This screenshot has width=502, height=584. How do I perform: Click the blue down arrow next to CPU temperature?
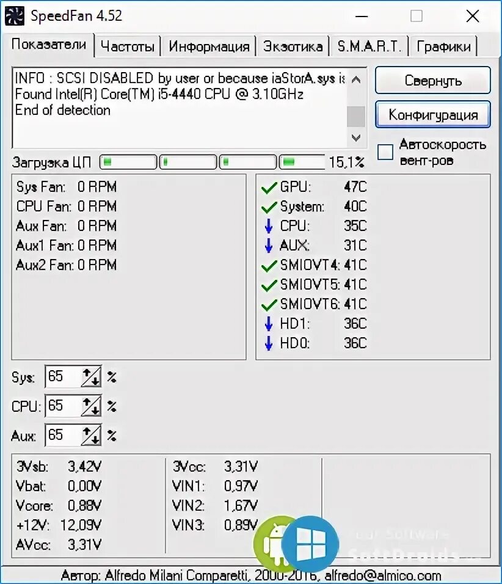[x=269, y=226]
